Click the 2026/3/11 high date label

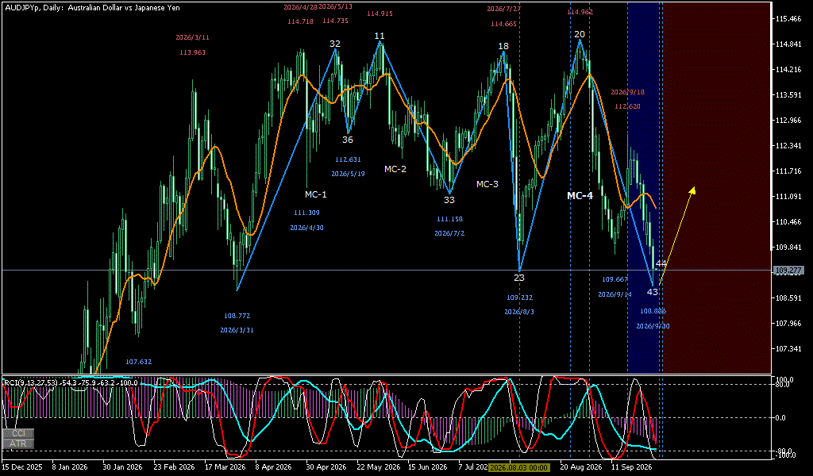click(192, 37)
